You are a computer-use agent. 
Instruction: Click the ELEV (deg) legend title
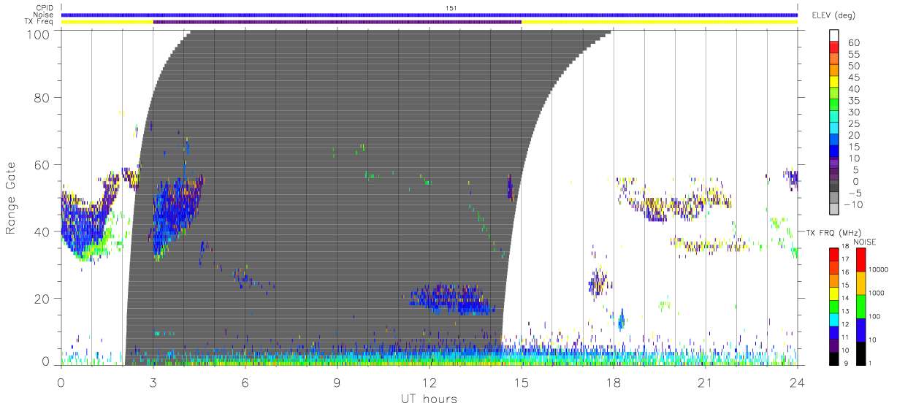click(833, 15)
